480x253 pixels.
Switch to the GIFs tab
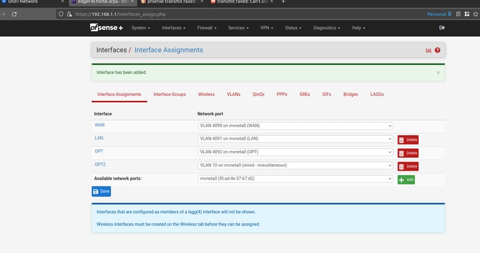pos(327,95)
